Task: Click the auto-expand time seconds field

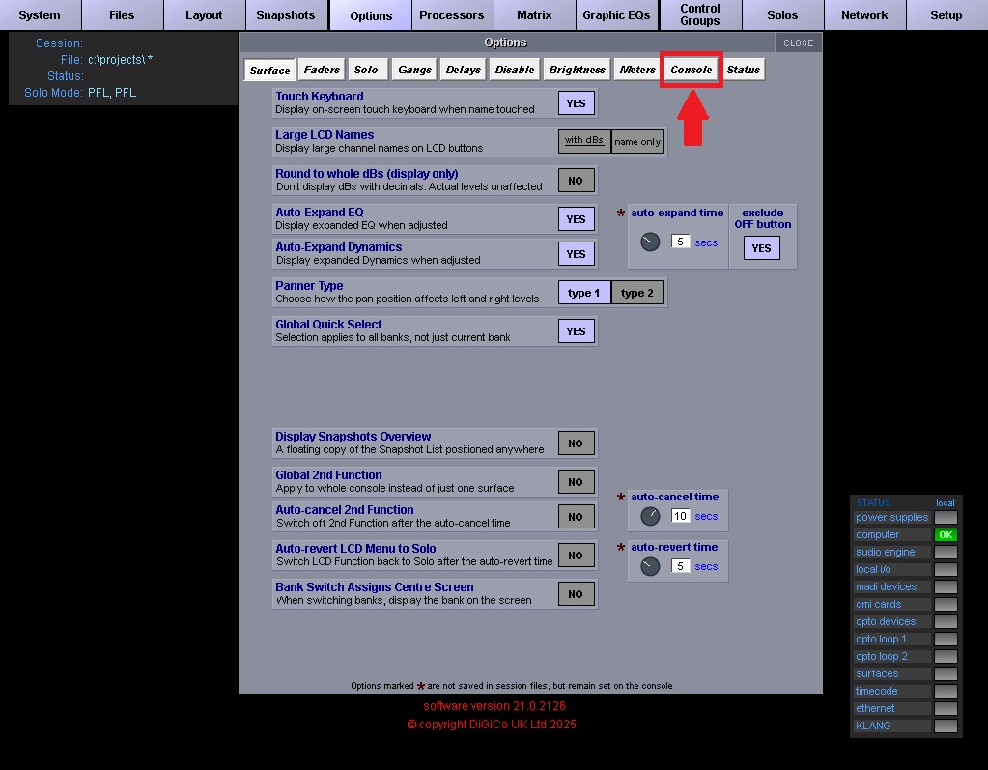Action: click(681, 242)
